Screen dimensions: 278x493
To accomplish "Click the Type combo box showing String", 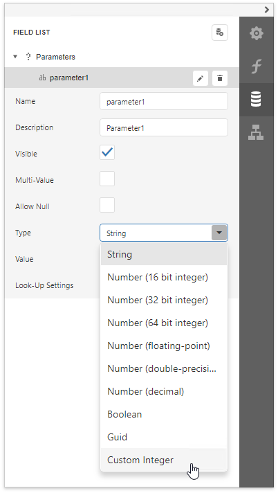I will click(164, 233).
